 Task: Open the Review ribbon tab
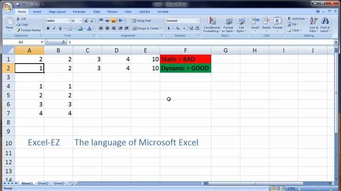112,12
